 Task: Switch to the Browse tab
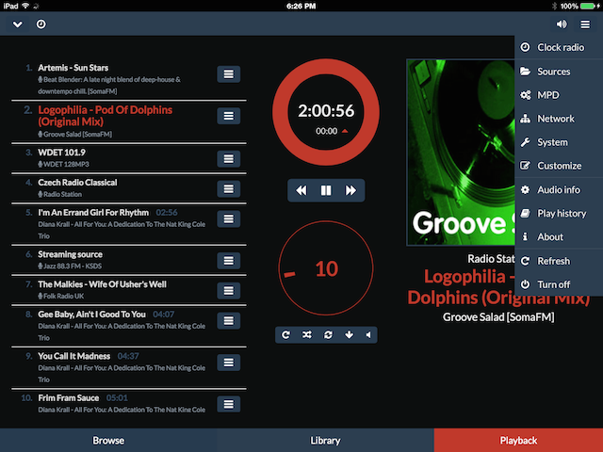click(x=108, y=441)
